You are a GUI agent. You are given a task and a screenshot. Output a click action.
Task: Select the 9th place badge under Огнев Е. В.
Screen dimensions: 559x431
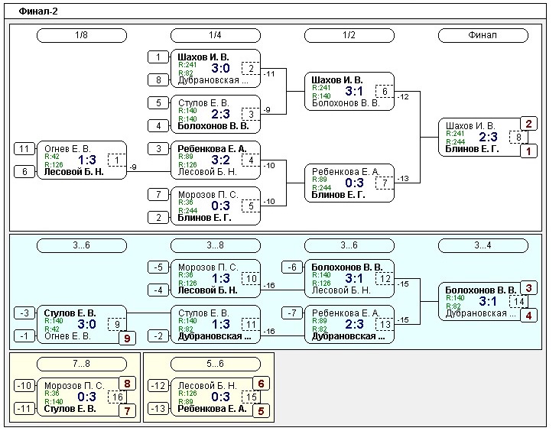(x=127, y=338)
